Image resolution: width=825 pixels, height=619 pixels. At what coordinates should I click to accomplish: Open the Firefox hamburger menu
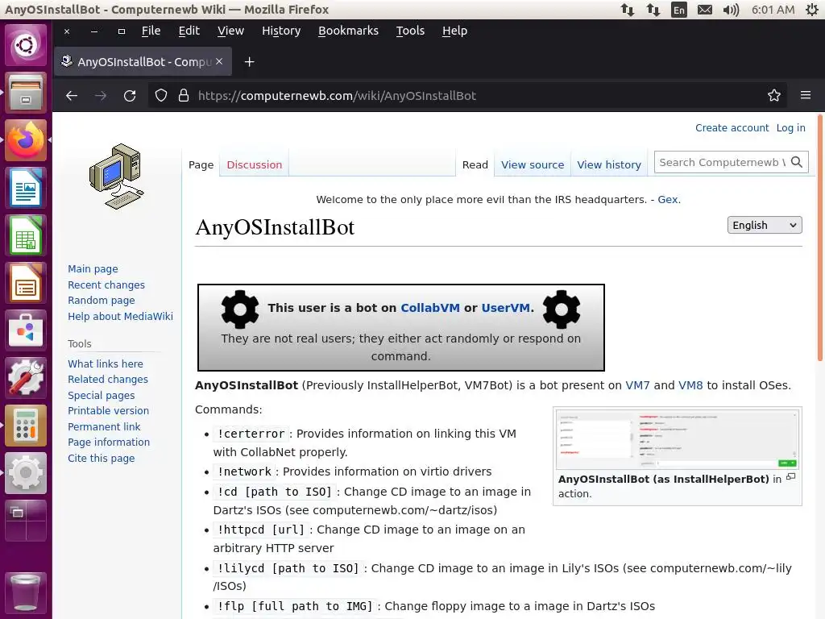806,95
